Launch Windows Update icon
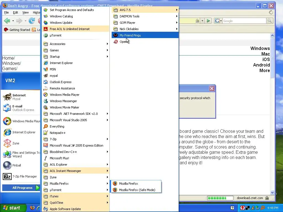Screen dimensions: 283x212 (46, 23)
